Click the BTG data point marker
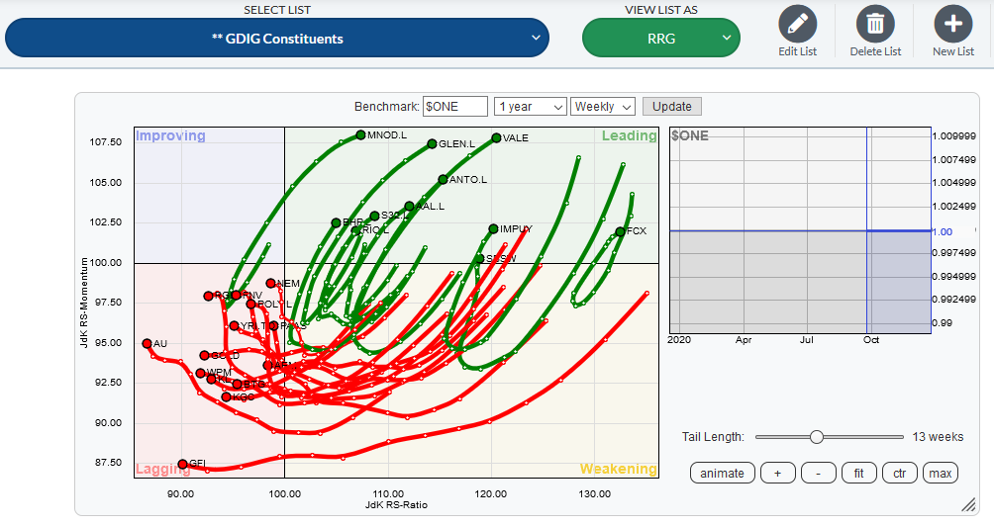This screenshot has width=994, height=527. [x=237, y=384]
